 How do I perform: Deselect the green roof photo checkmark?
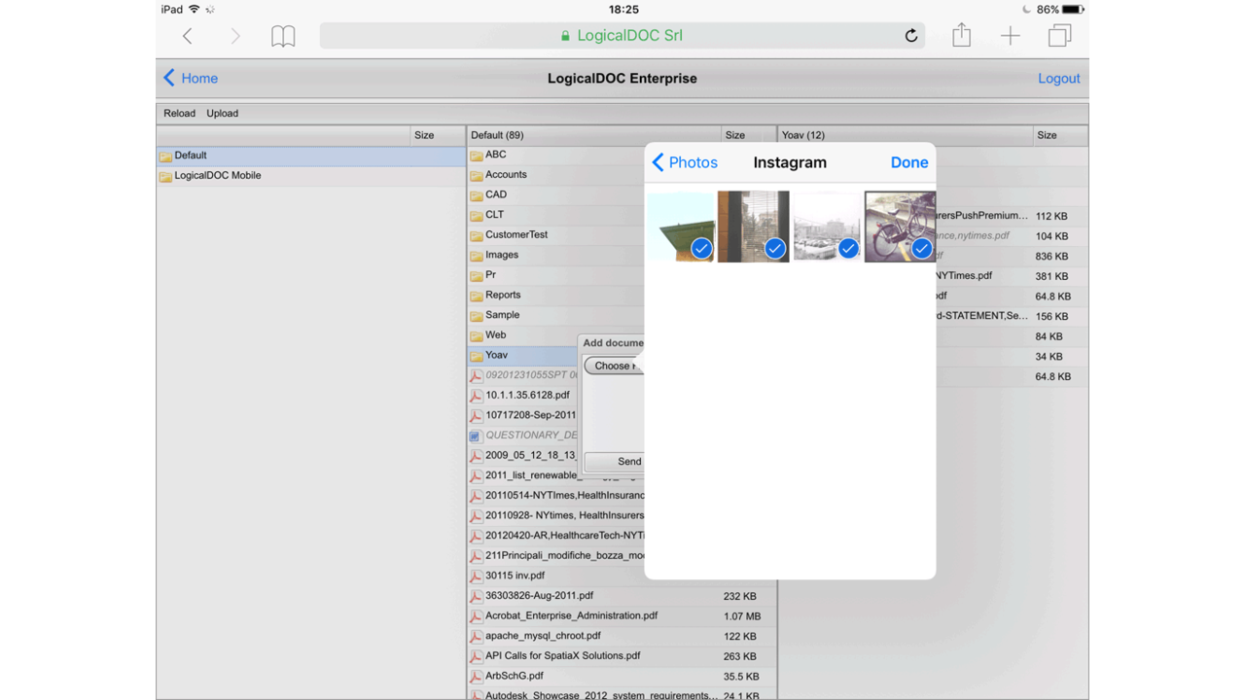(x=701, y=248)
